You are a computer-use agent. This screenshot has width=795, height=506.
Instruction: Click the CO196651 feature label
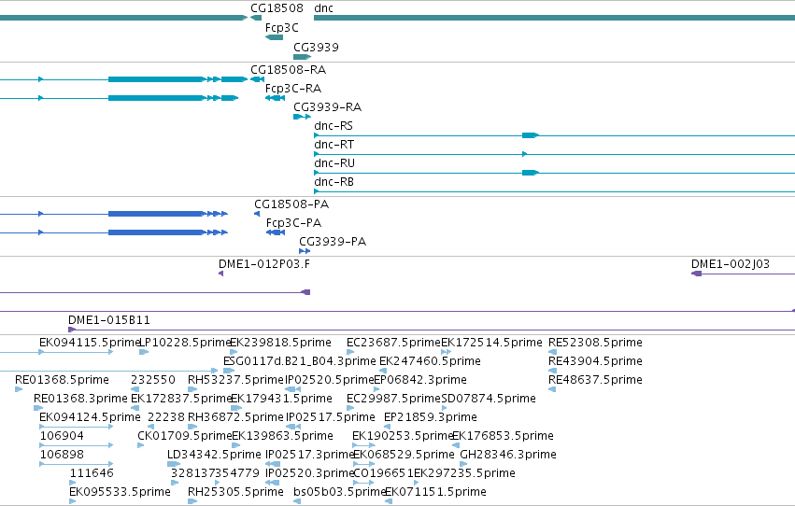point(383,474)
